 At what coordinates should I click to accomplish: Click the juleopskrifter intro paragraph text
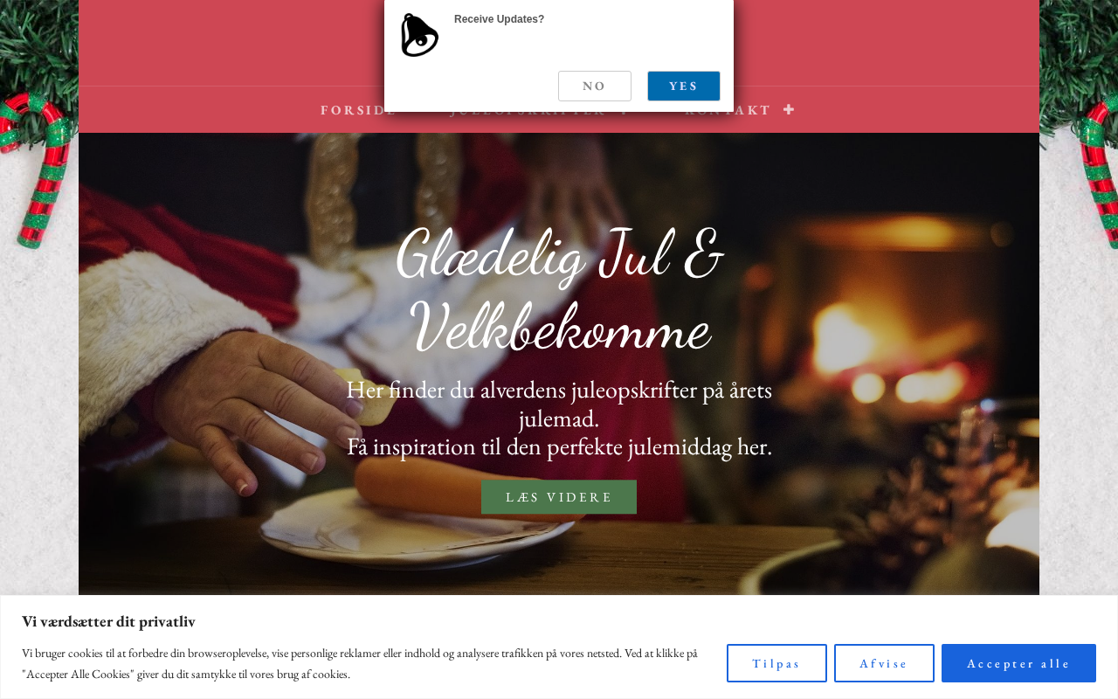pyautogui.click(x=559, y=418)
